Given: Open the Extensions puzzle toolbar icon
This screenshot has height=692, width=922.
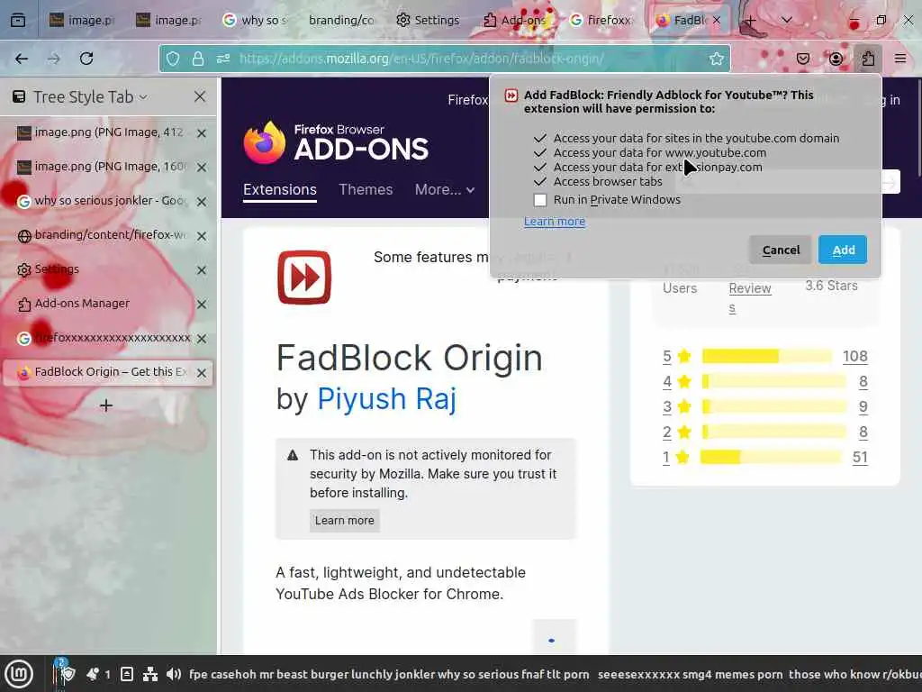Looking at the screenshot, I should [868, 59].
